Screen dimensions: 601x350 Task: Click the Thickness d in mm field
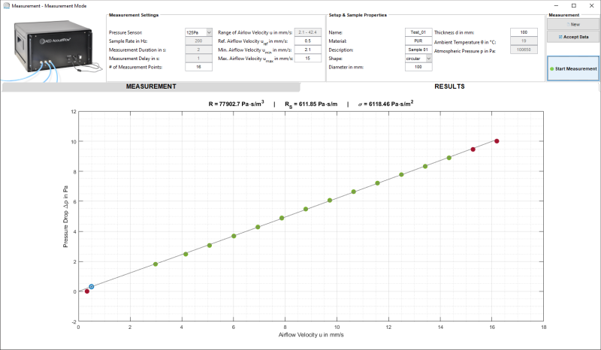click(x=524, y=32)
